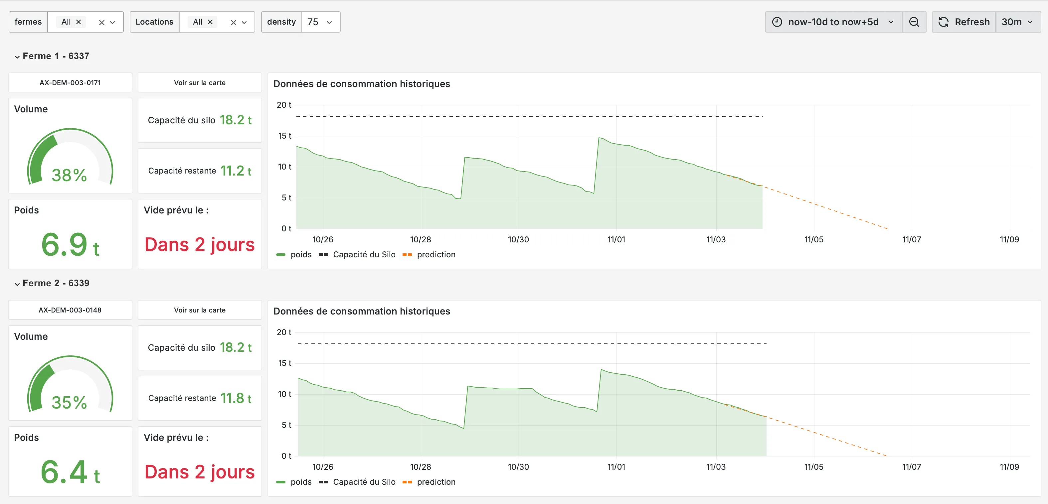The height and width of the screenshot is (504, 1048).
Task: Click the circular arrows refresh icon
Action: pyautogui.click(x=944, y=22)
